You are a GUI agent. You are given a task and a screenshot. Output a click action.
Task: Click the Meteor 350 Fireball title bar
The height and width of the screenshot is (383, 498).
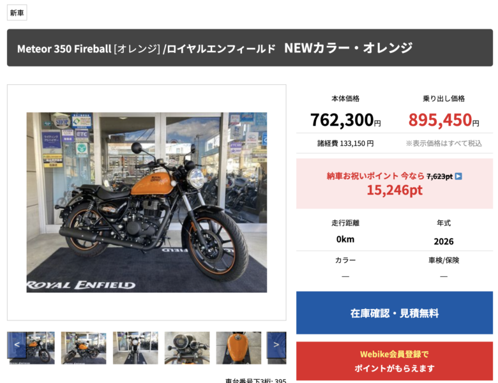point(250,48)
